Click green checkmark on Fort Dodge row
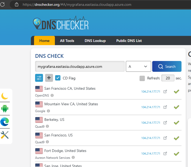Screen dimensions: 191x167 pyautogui.click(x=176, y=154)
